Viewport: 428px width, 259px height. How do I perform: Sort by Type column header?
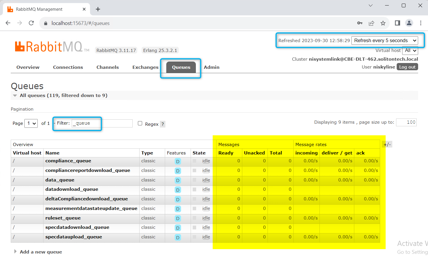[x=147, y=153]
